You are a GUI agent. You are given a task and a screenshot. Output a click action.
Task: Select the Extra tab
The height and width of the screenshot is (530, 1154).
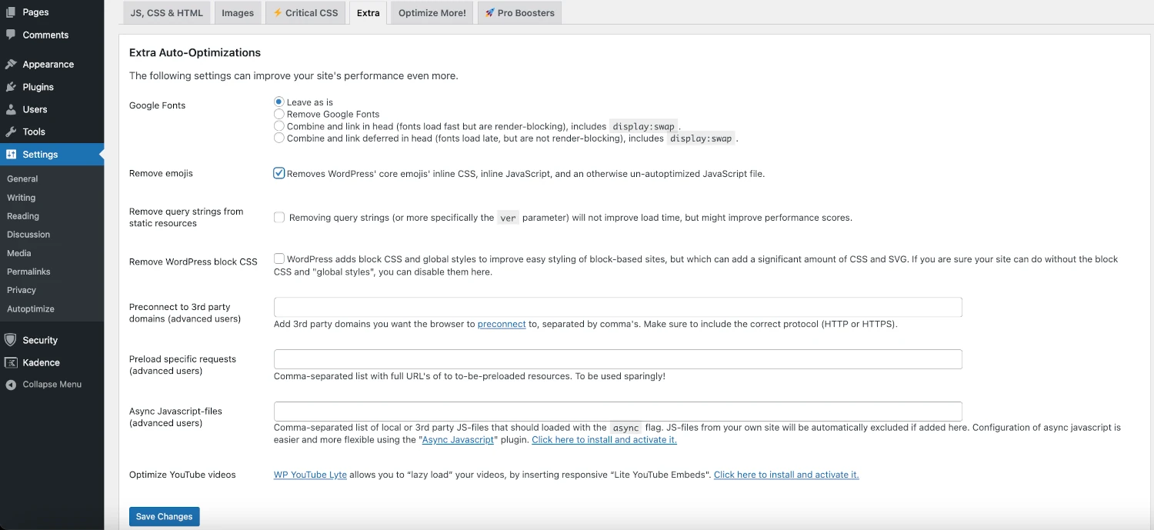point(369,13)
